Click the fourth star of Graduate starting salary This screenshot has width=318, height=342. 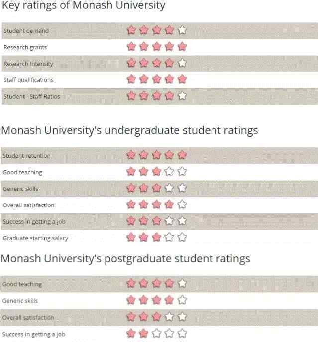tap(170, 237)
